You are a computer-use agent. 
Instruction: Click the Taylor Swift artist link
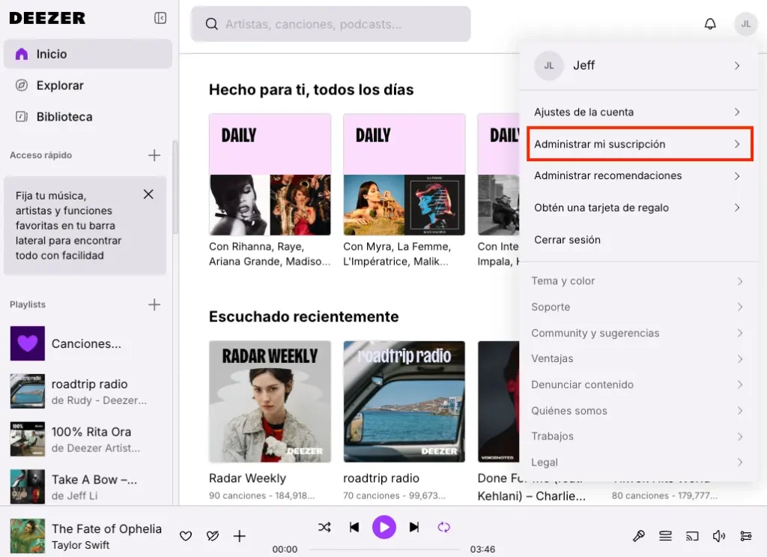(x=81, y=545)
